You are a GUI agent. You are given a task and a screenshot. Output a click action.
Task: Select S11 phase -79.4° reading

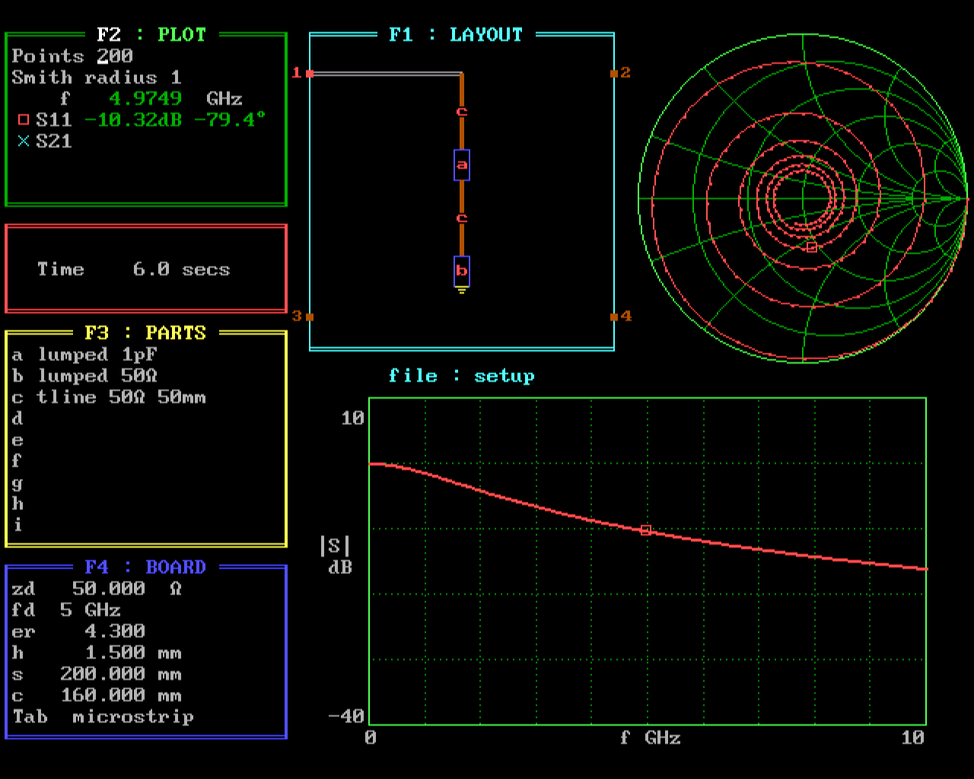pos(231,120)
